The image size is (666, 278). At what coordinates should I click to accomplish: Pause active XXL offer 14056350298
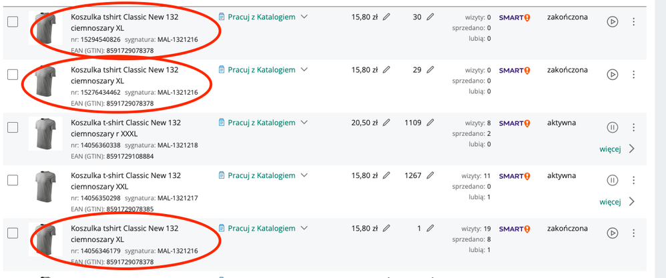612,180
